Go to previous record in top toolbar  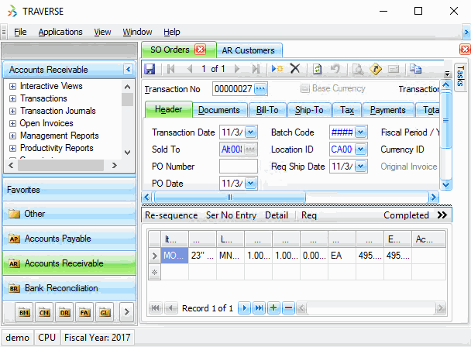click(190, 69)
